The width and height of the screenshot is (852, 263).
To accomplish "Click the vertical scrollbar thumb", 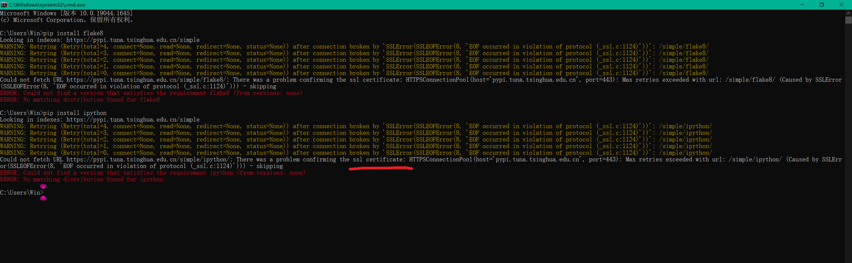I will (848, 20).
